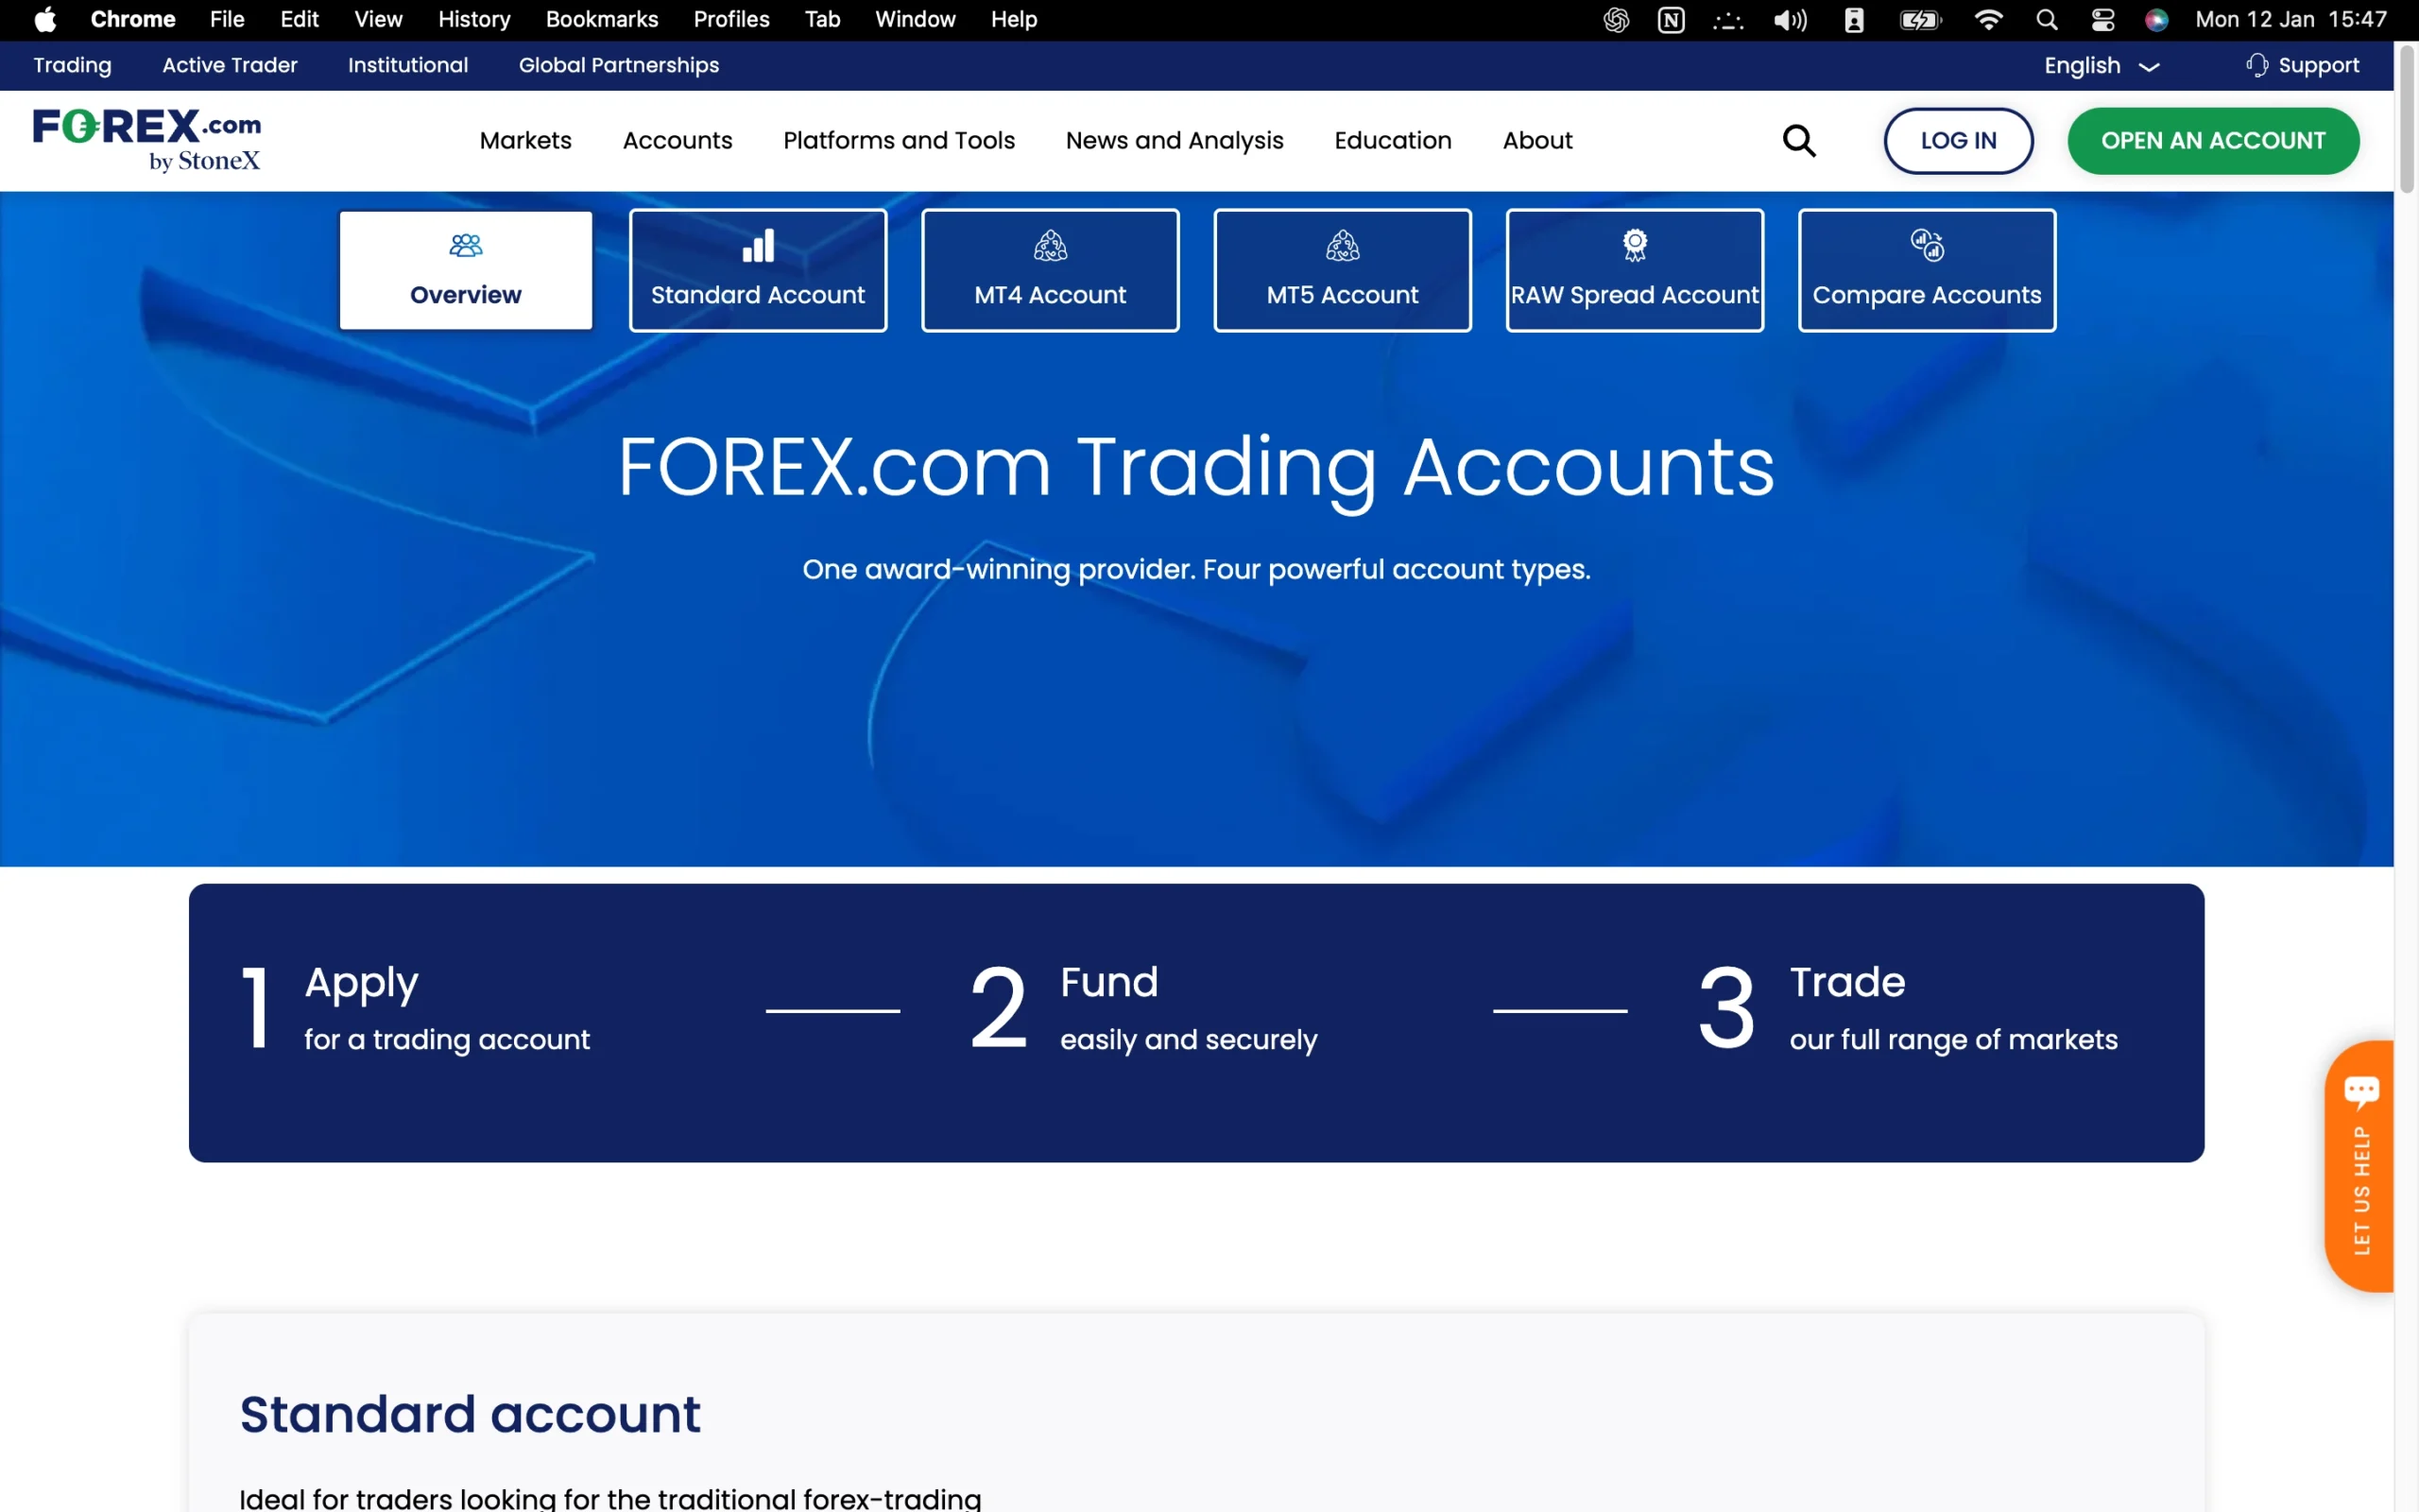2419x1512 pixels.
Task: Click the Overview people icon
Action: pos(465,244)
